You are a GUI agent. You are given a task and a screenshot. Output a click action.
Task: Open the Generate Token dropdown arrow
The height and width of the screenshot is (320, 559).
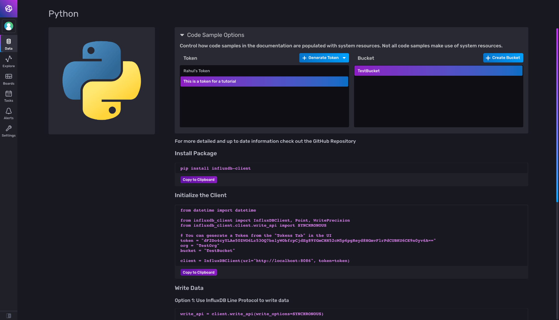click(344, 58)
